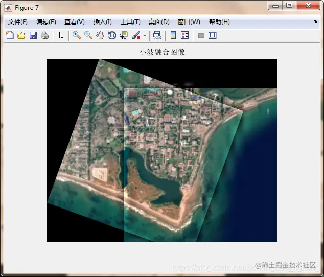The width and height of the screenshot is (324, 277).
Task: Click the MATLAB icon in title bar
Action: [x=8, y=8]
